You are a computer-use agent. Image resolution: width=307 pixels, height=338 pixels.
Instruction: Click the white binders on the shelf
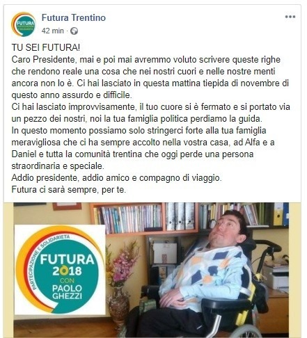click(x=180, y=216)
